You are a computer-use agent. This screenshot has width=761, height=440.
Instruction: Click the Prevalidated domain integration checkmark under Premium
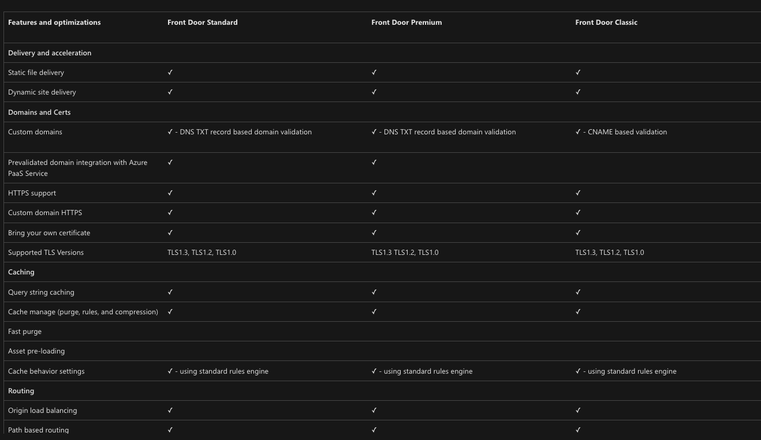[374, 163]
